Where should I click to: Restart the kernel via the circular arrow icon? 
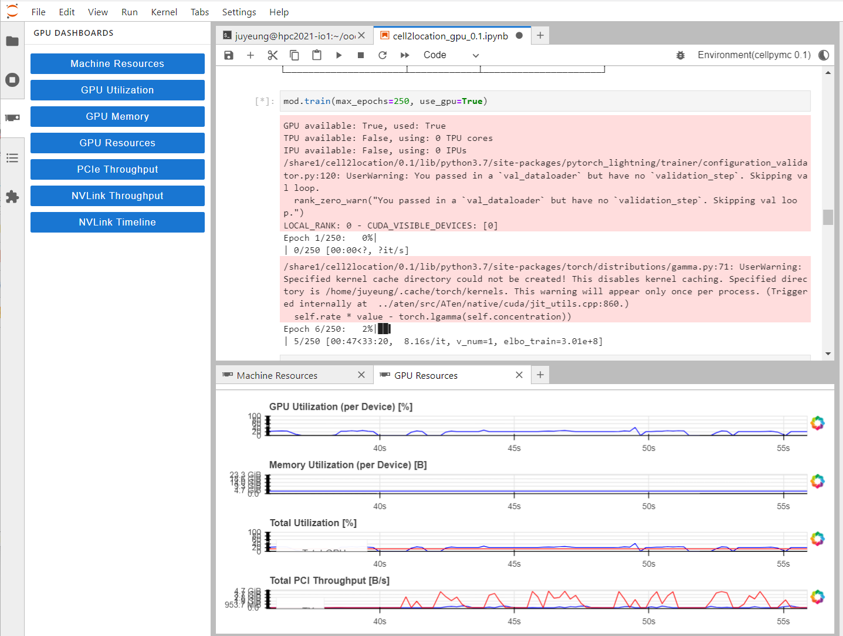pyautogui.click(x=382, y=55)
